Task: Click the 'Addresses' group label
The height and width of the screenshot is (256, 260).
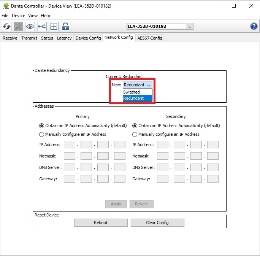Action: (44, 106)
